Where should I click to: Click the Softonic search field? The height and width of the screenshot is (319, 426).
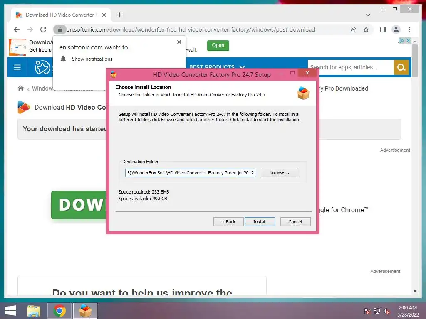[351, 67]
